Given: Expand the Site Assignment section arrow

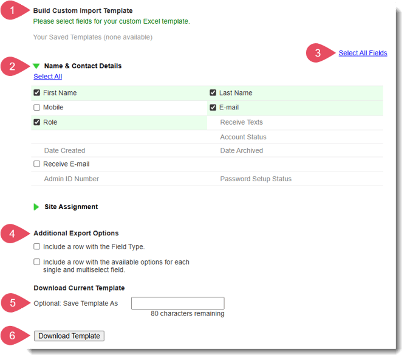Looking at the screenshot, I should [36, 207].
